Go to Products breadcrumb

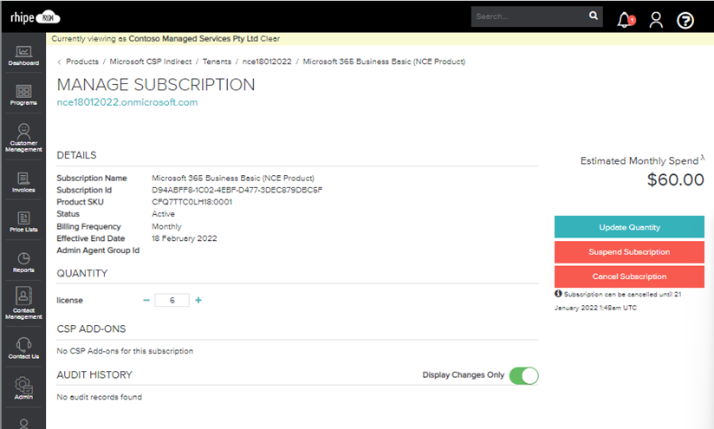pos(82,62)
